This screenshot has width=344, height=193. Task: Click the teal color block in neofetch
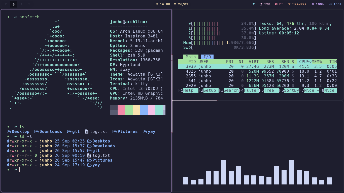tap(159, 110)
